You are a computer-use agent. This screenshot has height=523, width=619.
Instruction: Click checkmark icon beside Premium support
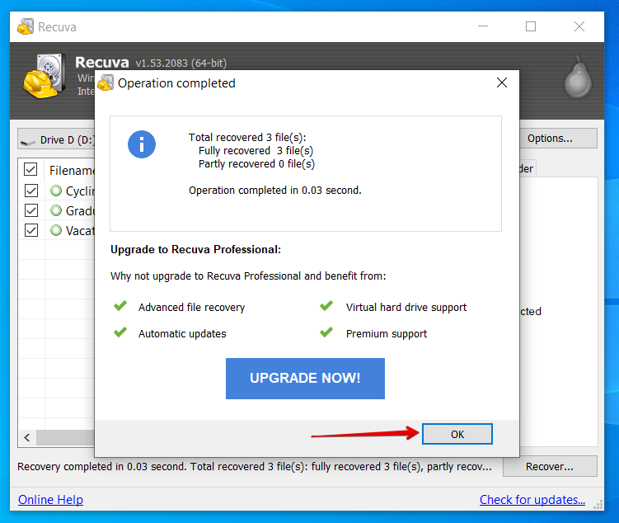[x=326, y=332]
